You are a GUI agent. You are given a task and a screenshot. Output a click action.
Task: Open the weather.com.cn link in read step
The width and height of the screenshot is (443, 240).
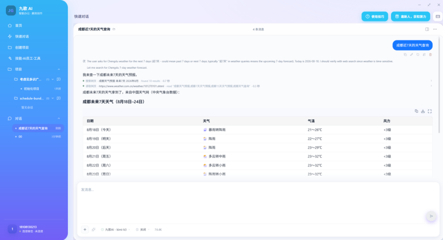(x=131, y=86)
